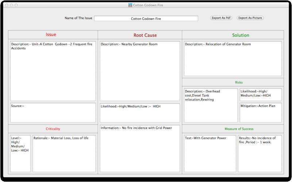Screen dimensions: 292x182
Task: Edit the Criticality Level box
Action: pos(20,154)
